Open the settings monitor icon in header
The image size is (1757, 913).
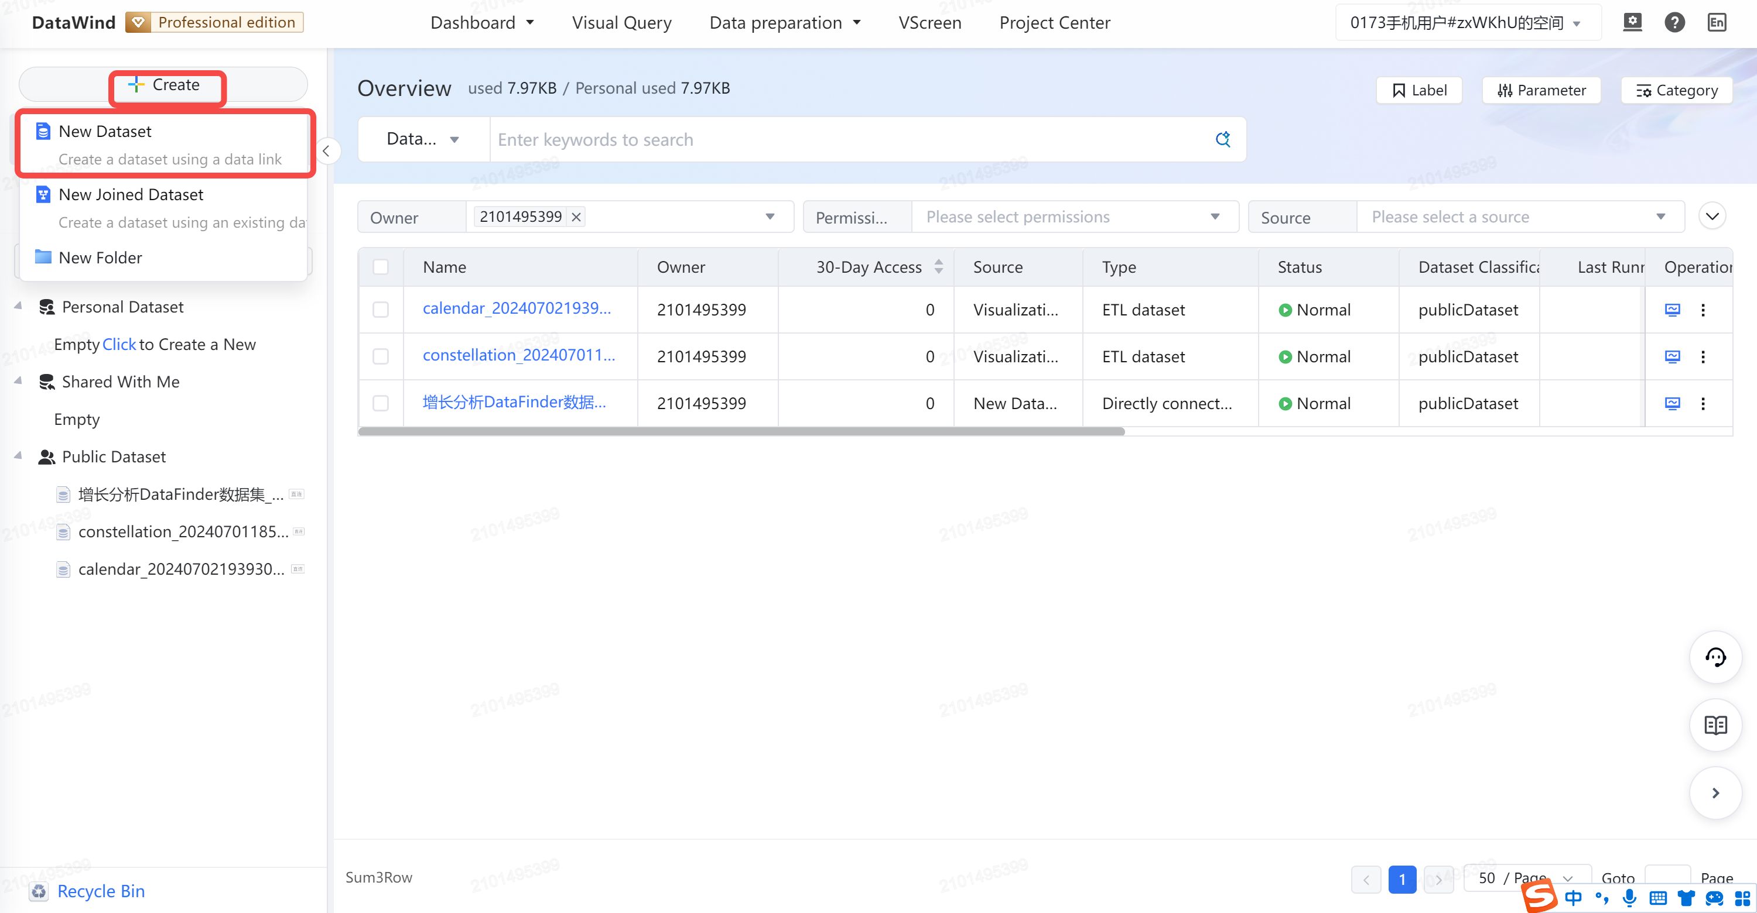(1632, 22)
